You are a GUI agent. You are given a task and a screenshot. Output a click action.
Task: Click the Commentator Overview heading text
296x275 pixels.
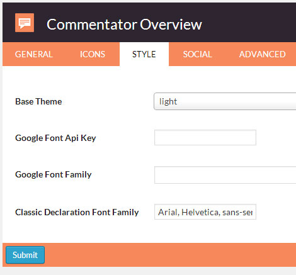click(124, 25)
